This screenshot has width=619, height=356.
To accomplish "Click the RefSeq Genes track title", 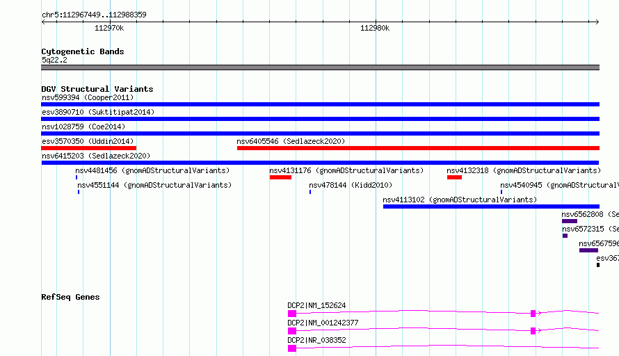I will [x=70, y=297].
